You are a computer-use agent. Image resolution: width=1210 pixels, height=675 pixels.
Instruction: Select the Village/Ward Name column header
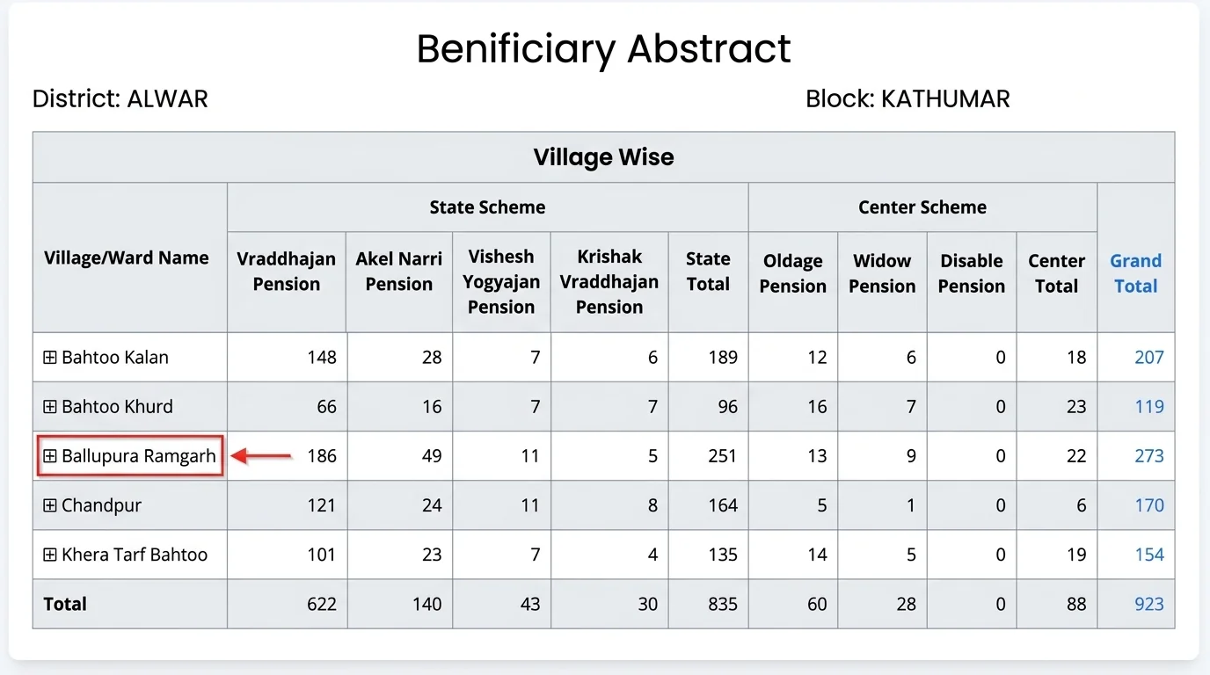pos(127,258)
